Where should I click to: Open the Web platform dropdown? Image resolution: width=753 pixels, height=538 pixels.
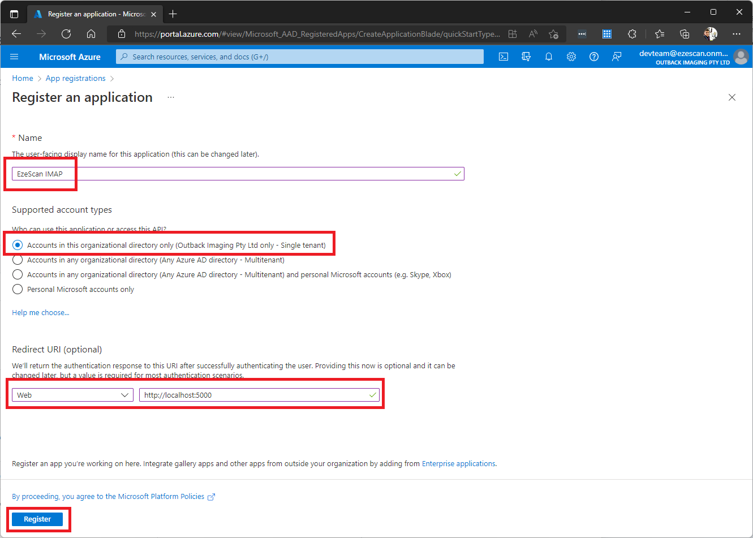point(72,395)
